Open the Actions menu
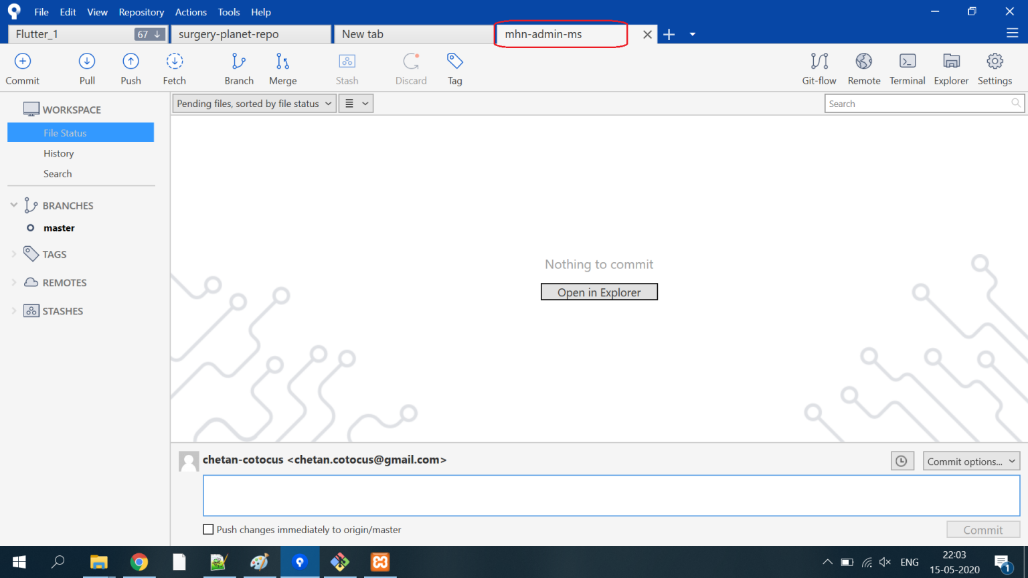The height and width of the screenshot is (578, 1028). click(191, 12)
